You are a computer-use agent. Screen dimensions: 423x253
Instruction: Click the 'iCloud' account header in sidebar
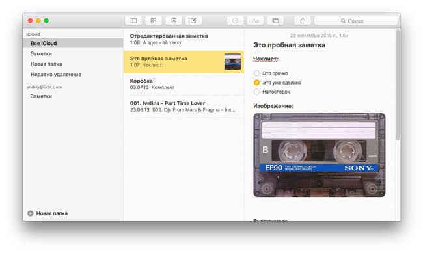[x=33, y=34]
